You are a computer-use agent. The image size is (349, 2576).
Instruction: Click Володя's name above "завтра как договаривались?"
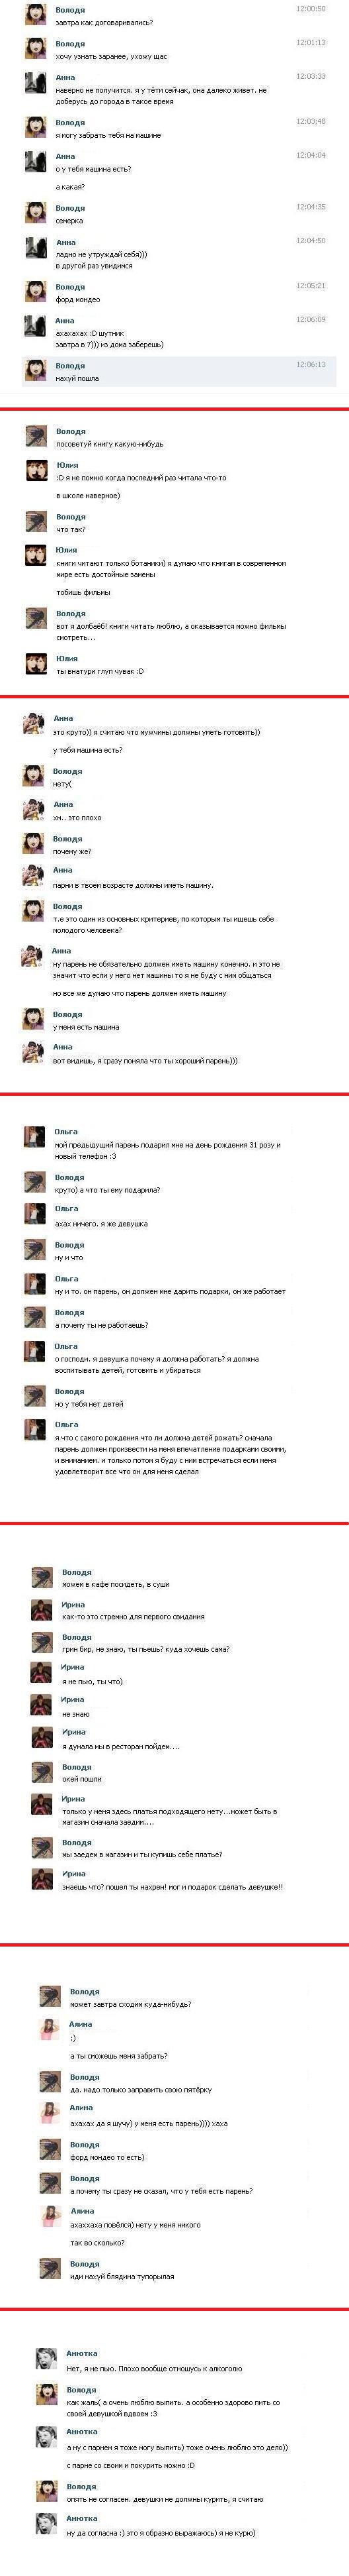tap(70, 8)
